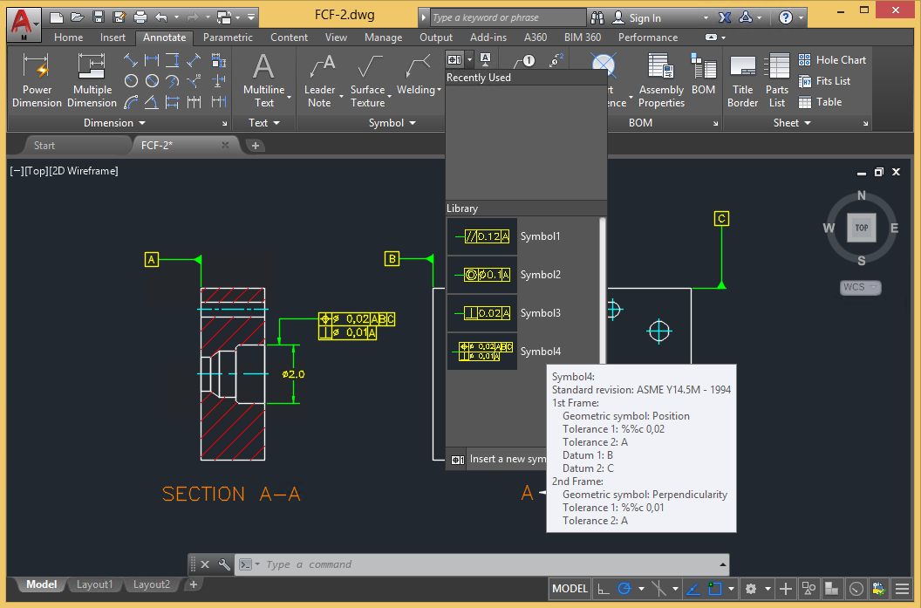The height and width of the screenshot is (608, 921).
Task: Click the Assembly Properties icon
Action: [x=661, y=81]
